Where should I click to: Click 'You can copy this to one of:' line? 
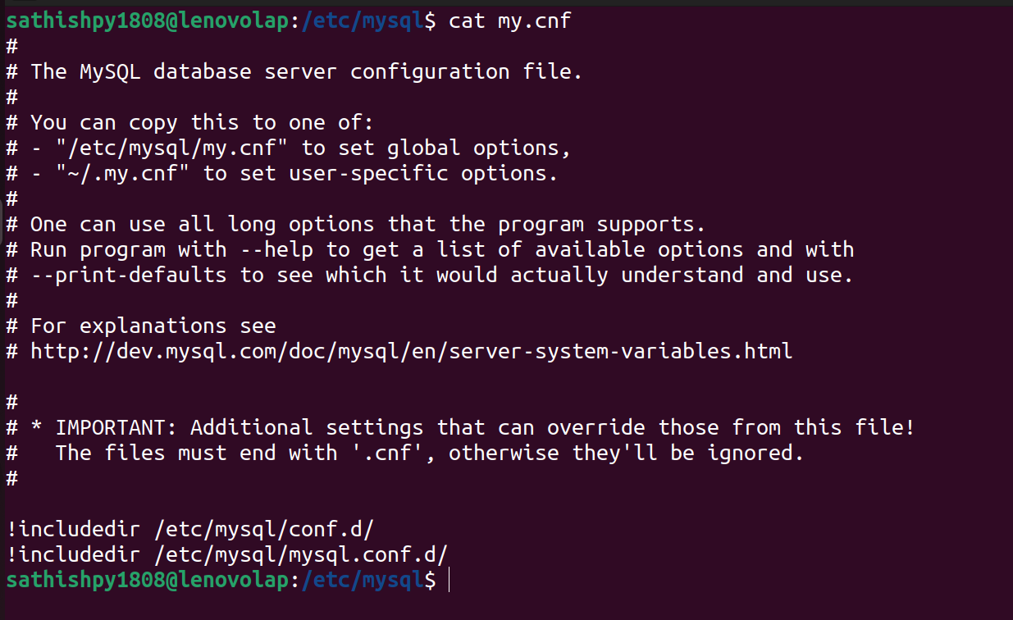(202, 123)
